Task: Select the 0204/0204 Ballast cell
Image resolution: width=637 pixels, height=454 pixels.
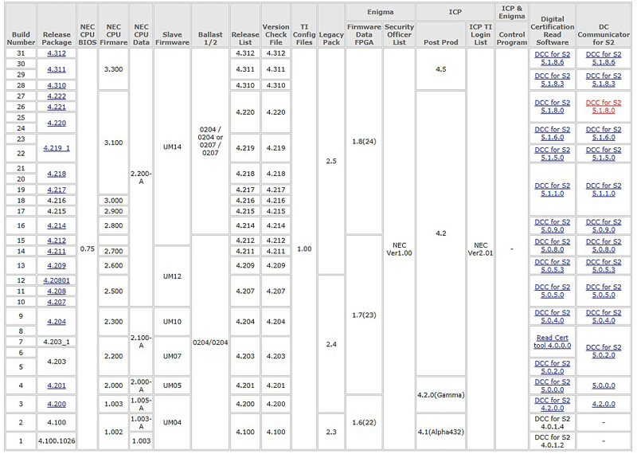Action: [210, 342]
